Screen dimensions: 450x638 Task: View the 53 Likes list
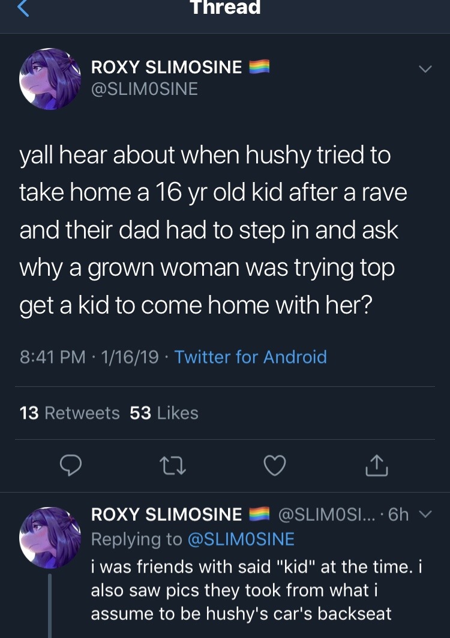(x=164, y=413)
